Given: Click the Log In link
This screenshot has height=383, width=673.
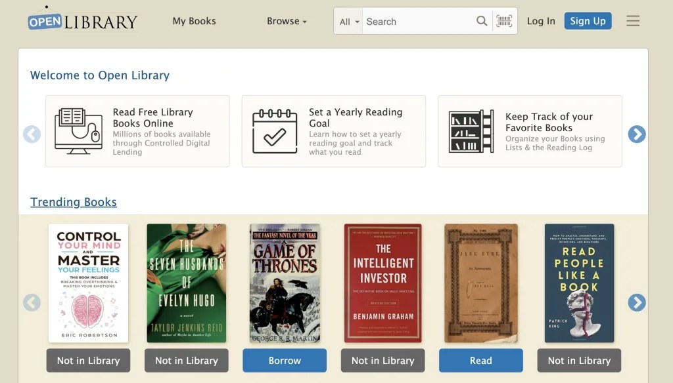Looking at the screenshot, I should [540, 21].
